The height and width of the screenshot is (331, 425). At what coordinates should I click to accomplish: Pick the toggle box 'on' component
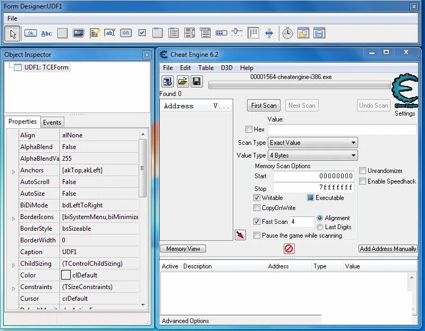[126, 33]
